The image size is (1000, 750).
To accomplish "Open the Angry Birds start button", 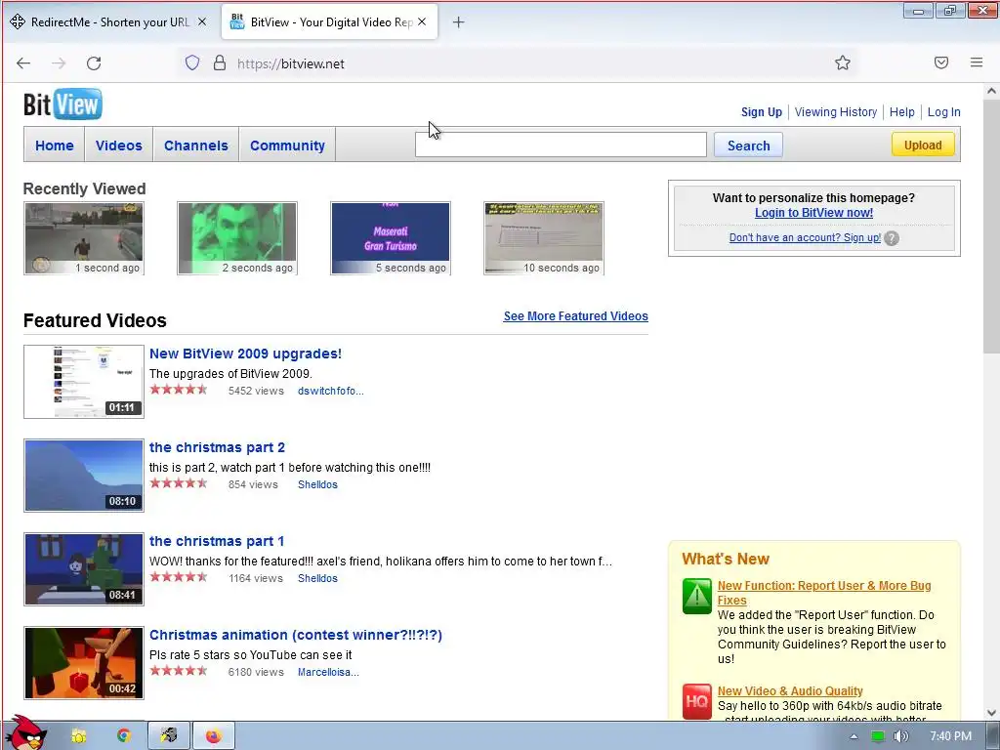I will point(25,733).
